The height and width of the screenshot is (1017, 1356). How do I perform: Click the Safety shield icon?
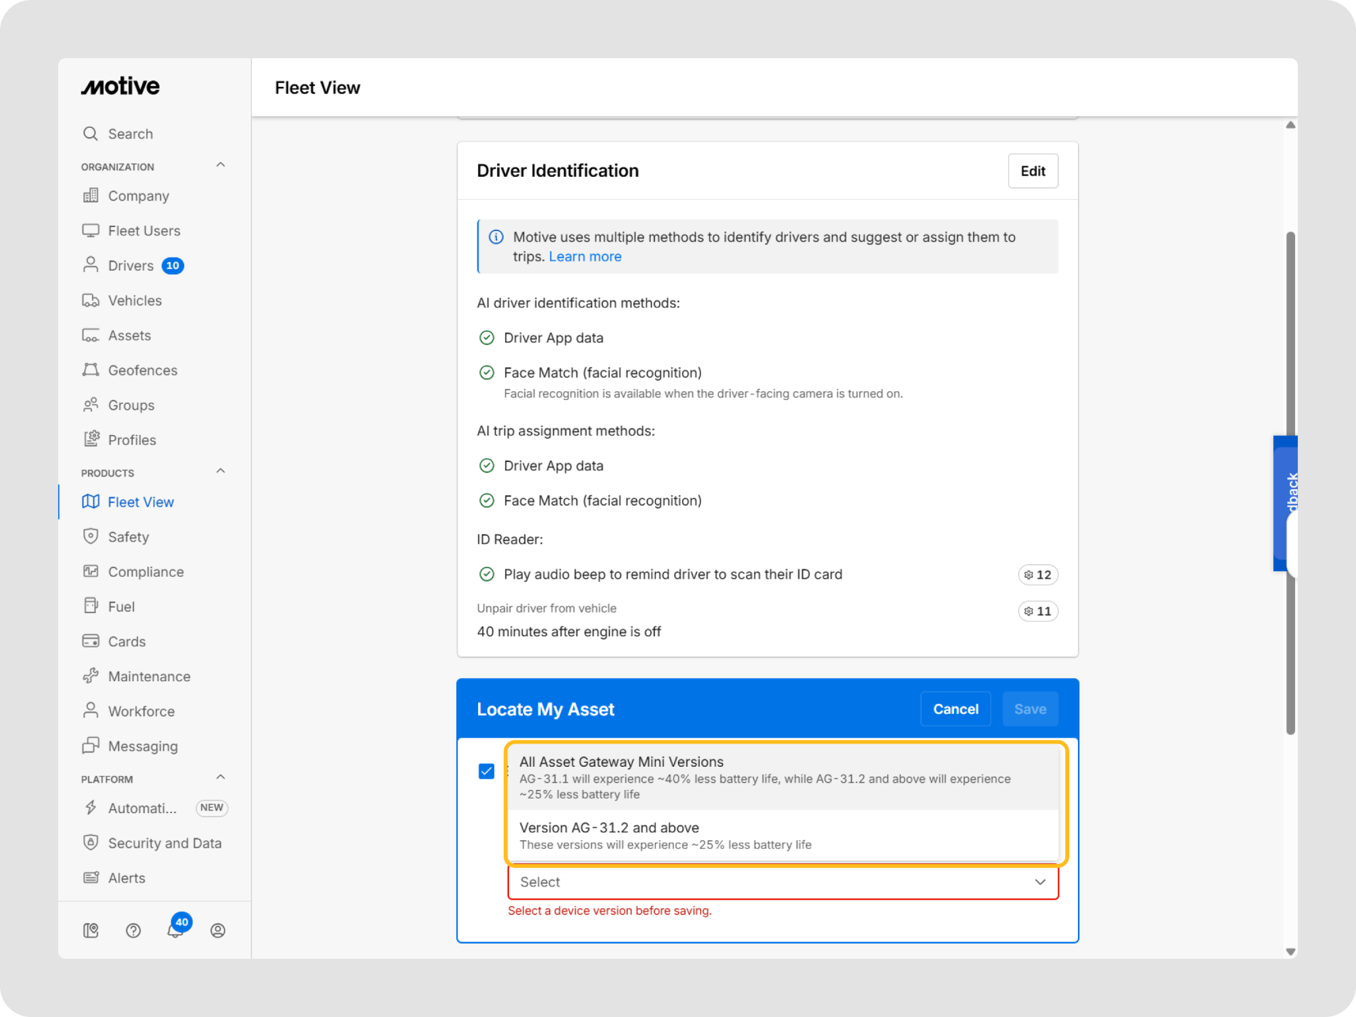click(91, 536)
